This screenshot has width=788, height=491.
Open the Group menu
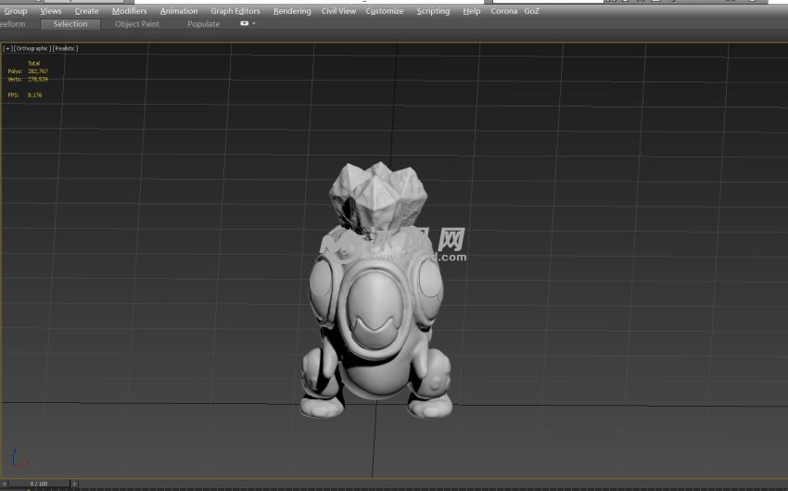click(x=16, y=11)
